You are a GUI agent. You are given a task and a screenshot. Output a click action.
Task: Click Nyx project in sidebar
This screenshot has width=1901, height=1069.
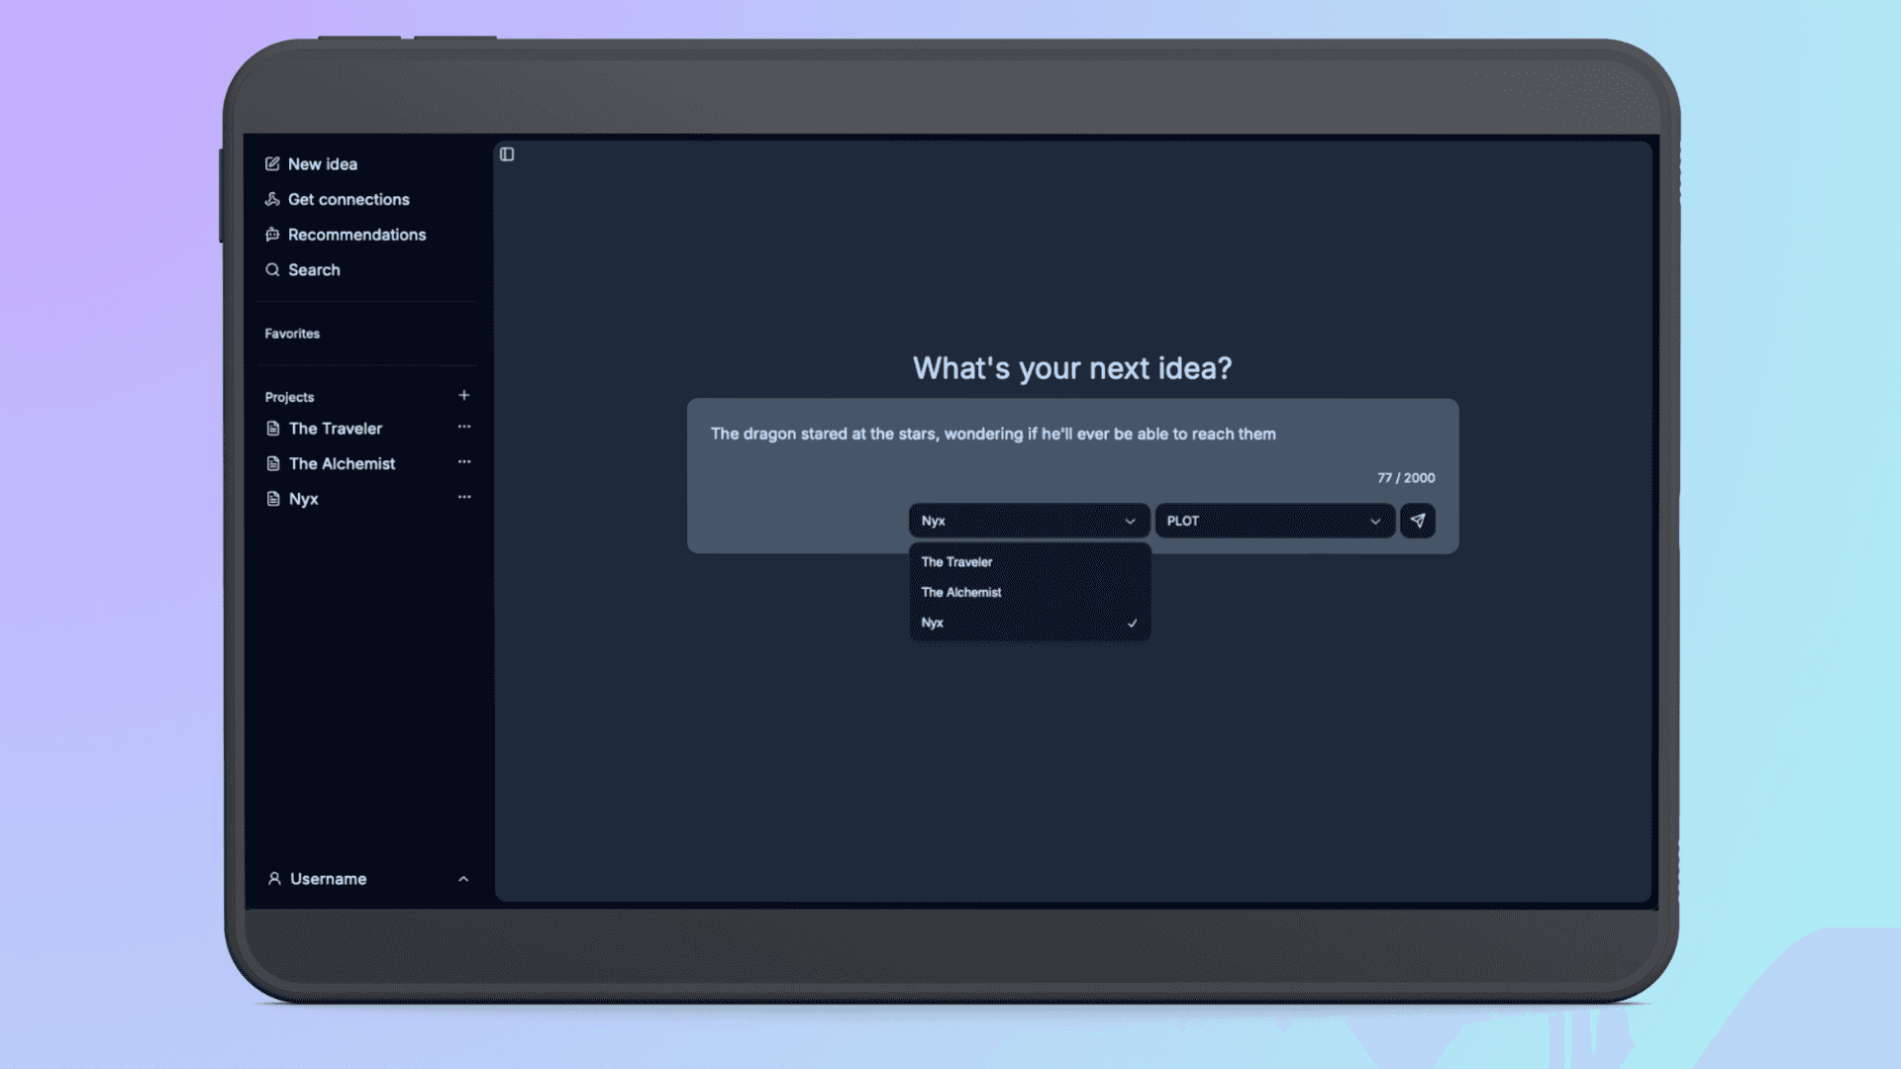[303, 497]
